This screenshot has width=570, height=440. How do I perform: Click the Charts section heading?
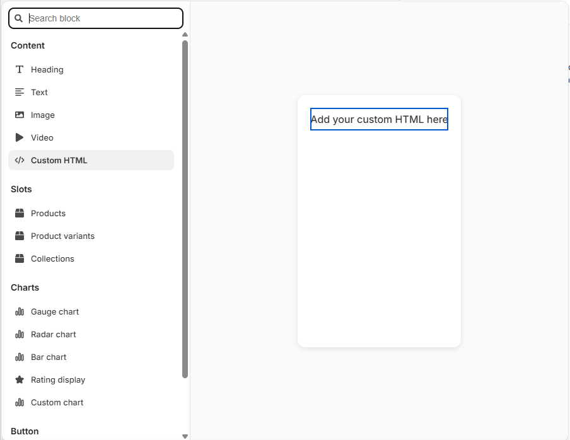25,287
